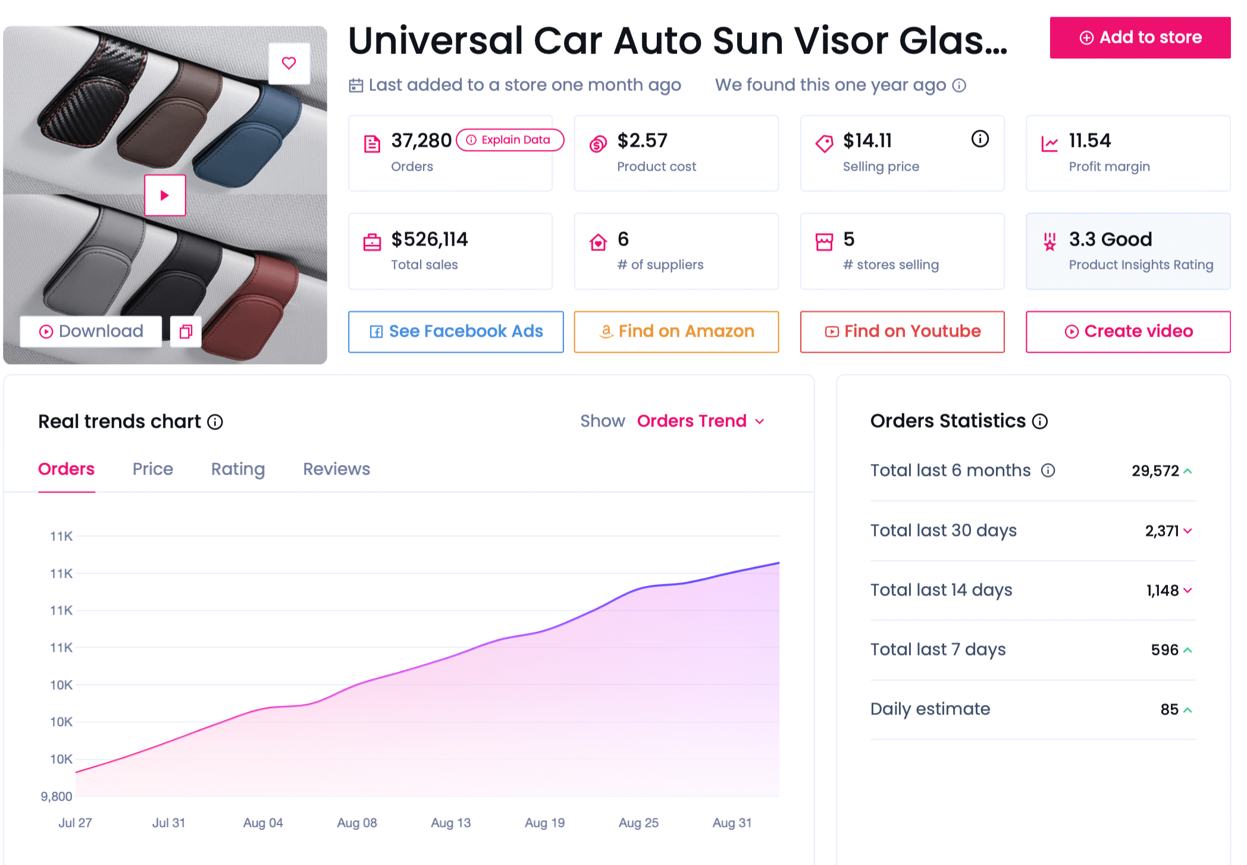The image size is (1247, 865).
Task: Click info icon next to Orders Statistics
Action: click(x=1040, y=421)
